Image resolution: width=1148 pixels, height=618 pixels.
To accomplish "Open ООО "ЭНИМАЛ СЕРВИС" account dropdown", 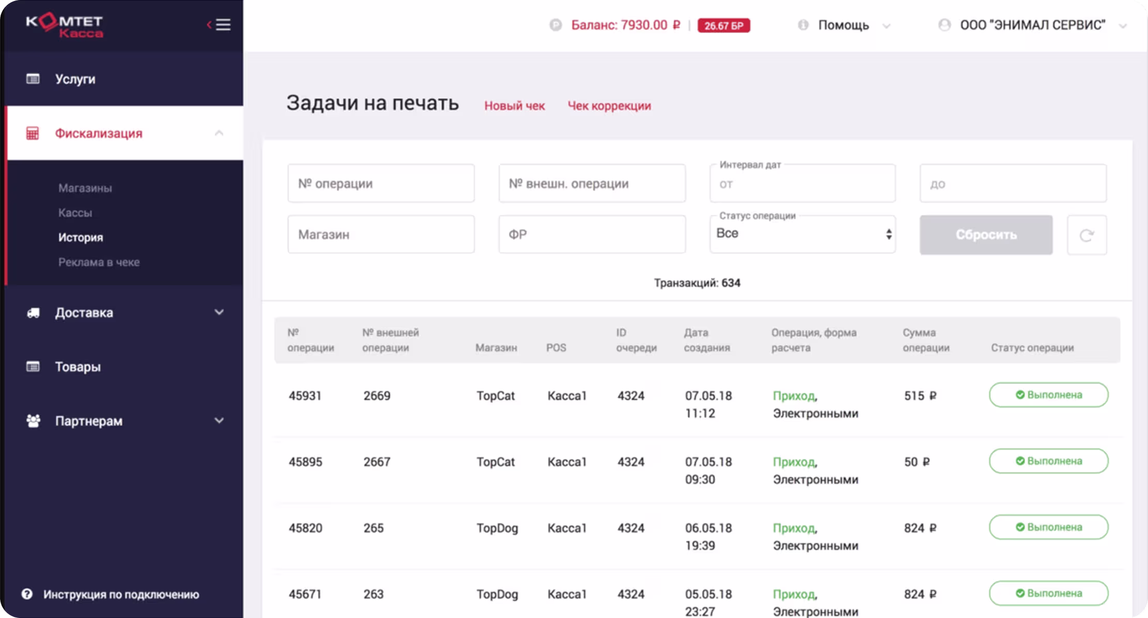I will (1032, 25).
